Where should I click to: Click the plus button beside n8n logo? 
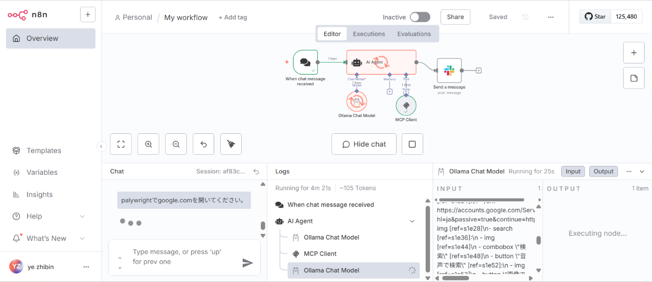(x=88, y=14)
